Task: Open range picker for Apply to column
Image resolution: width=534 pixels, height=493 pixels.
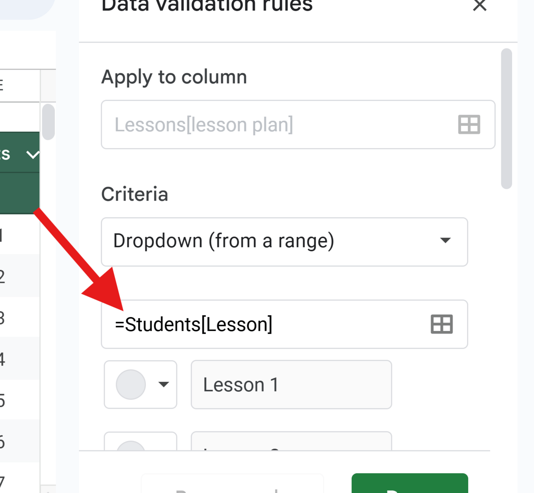Action: coord(469,124)
